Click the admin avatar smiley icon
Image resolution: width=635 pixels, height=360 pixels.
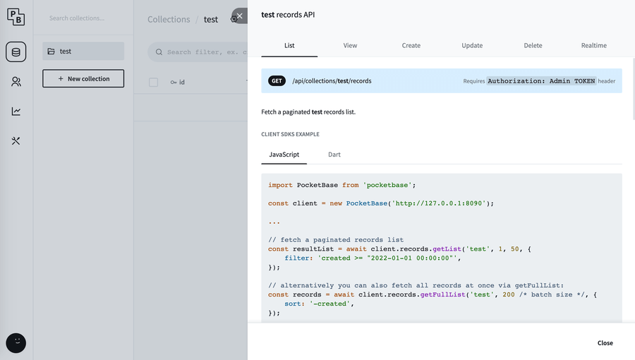pos(16,343)
